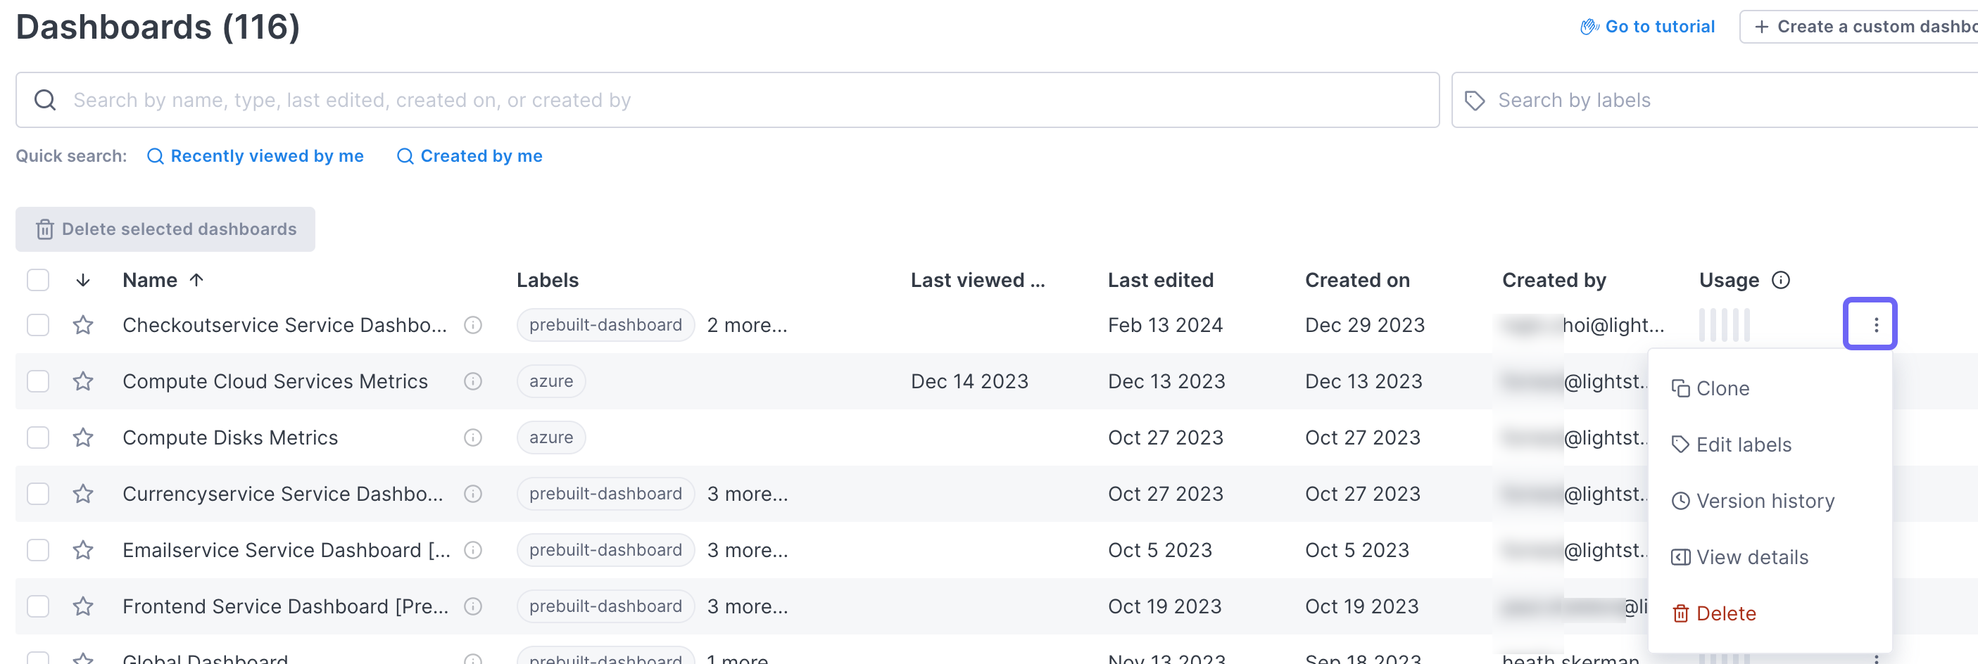Image resolution: width=1978 pixels, height=664 pixels.
Task: Select the Currencyservice Service Dashboard checkbox
Action: click(x=37, y=494)
